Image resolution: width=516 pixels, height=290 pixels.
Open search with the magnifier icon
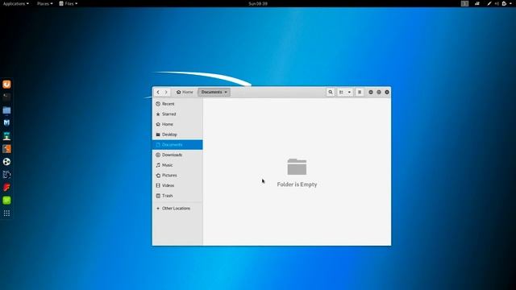331,92
